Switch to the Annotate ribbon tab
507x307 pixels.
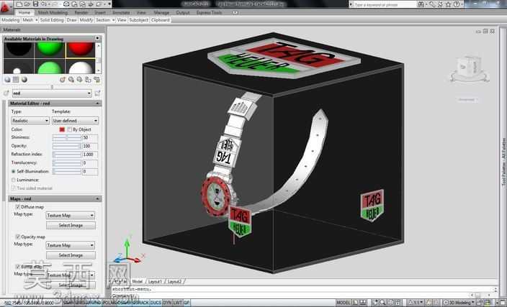(x=120, y=13)
